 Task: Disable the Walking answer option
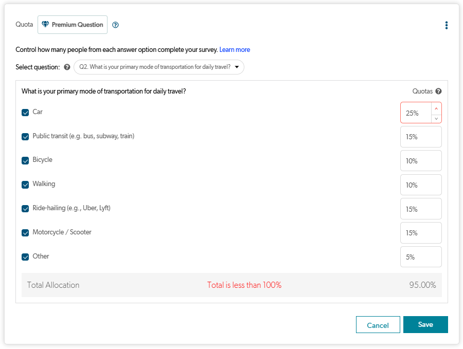(x=25, y=185)
